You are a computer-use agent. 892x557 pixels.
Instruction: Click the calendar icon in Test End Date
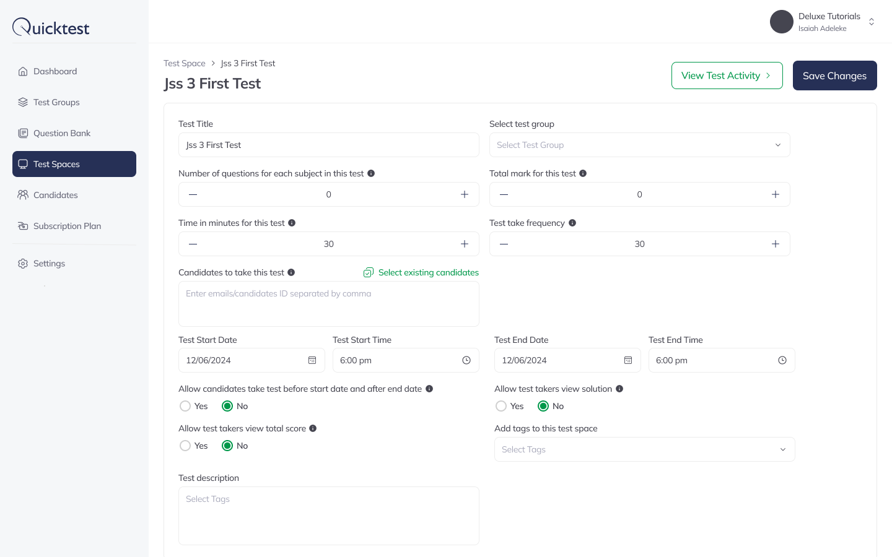628,360
